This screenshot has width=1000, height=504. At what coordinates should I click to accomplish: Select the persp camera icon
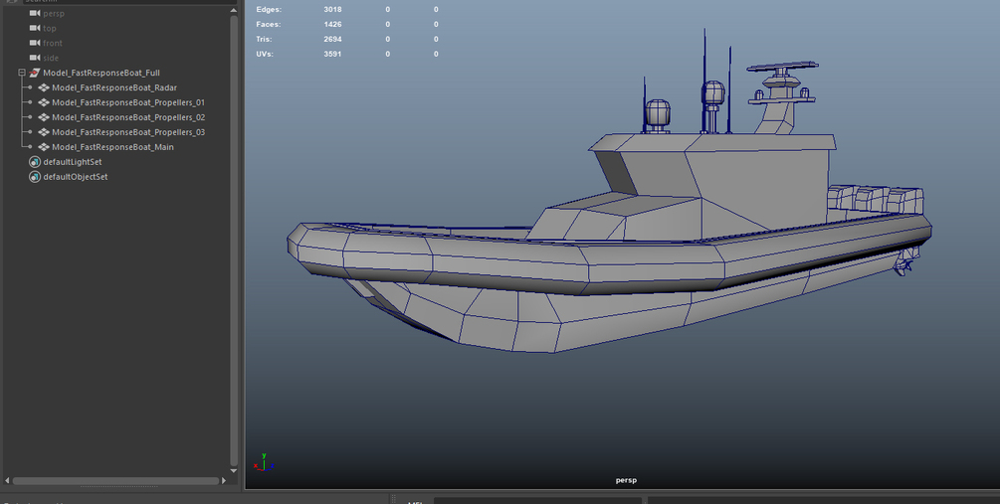pos(35,13)
